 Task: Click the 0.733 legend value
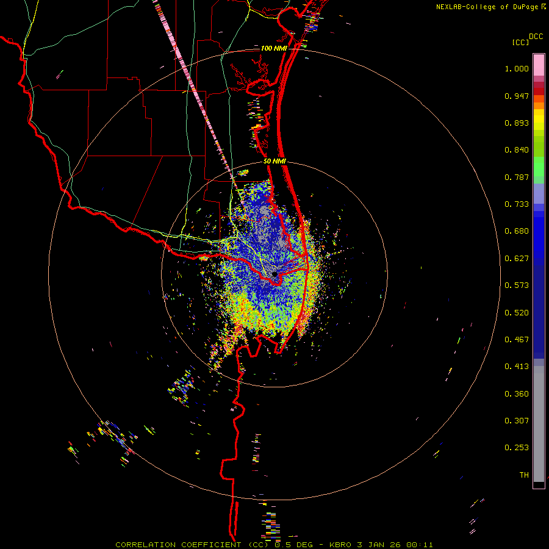coord(517,204)
